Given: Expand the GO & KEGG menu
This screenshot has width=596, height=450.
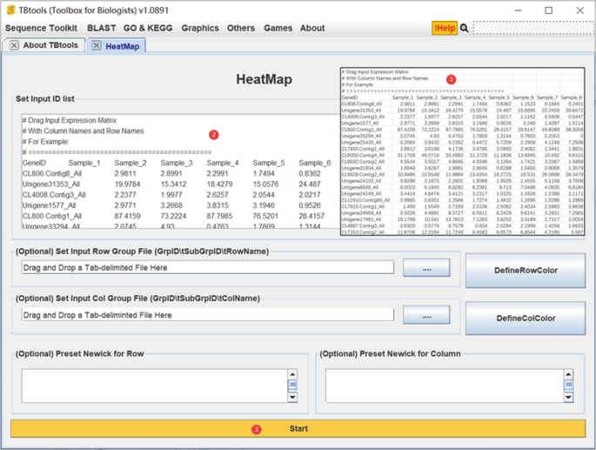Looking at the screenshot, I should [x=148, y=28].
